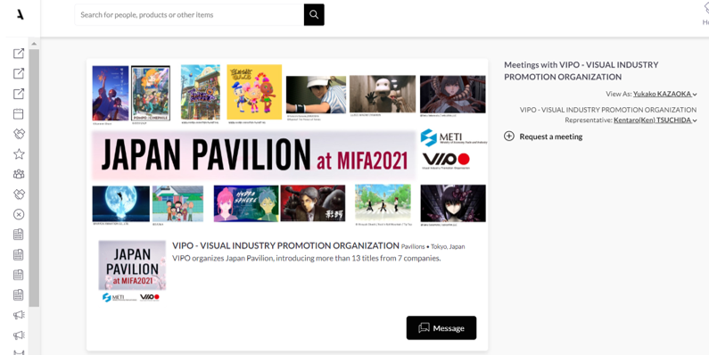Click the chevron next to Kentaro(Ken) TSUCHIDA
This screenshot has height=355, width=709.
tap(695, 120)
